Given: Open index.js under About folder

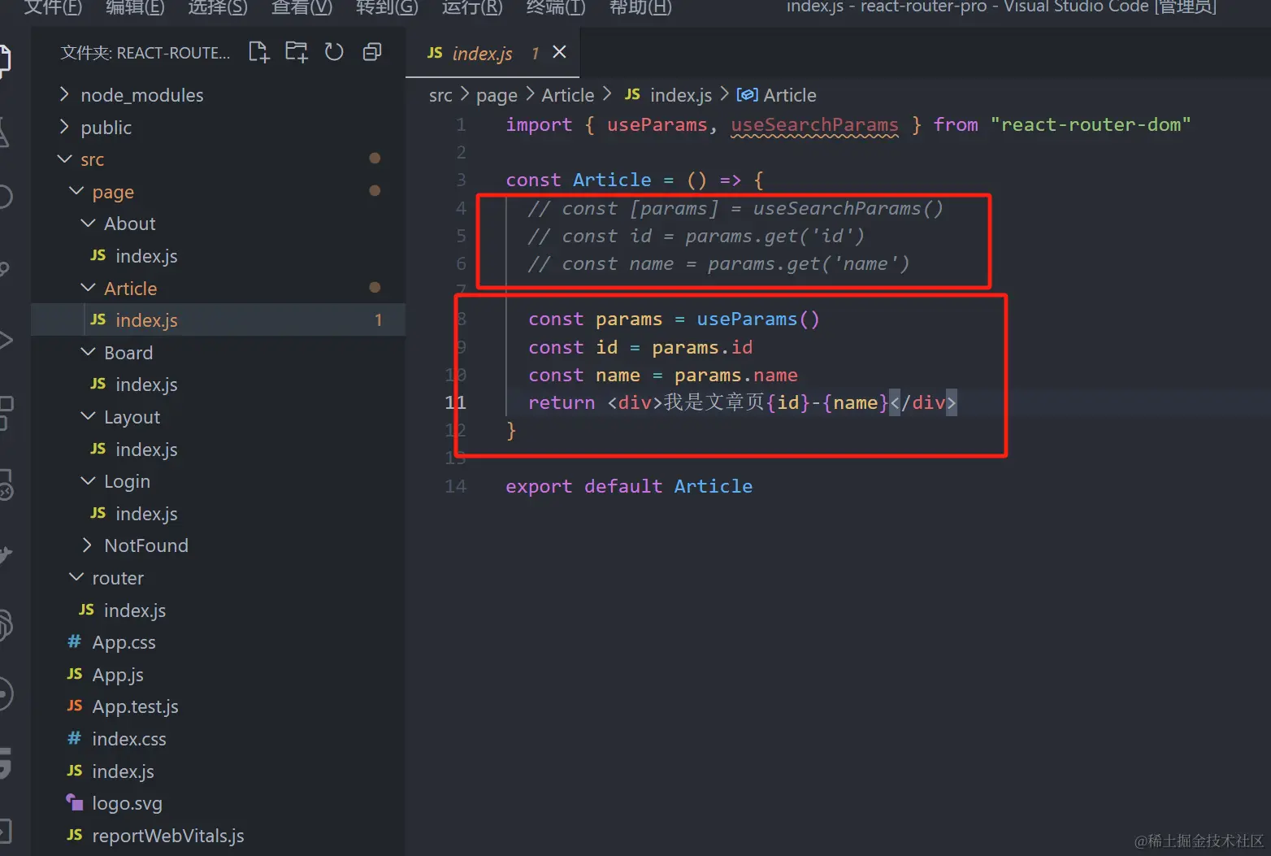Looking at the screenshot, I should [x=218, y=256].
